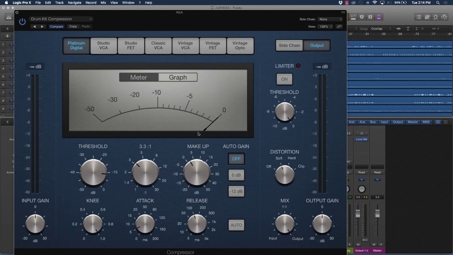Open the Drum Kit Compression preset dropdown

click(61, 19)
